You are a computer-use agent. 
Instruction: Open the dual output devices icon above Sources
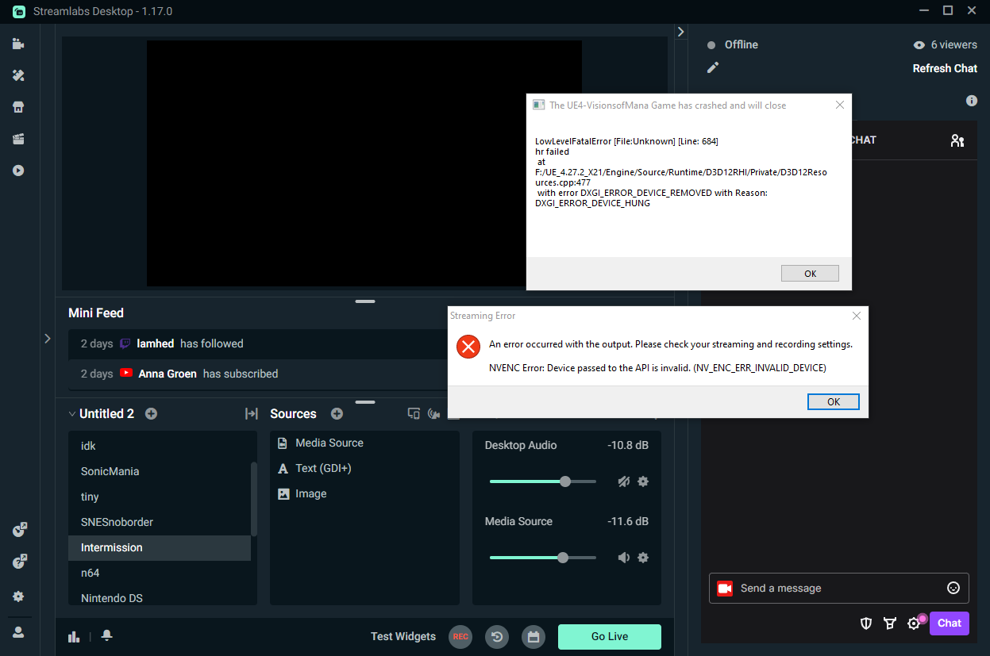coord(414,413)
